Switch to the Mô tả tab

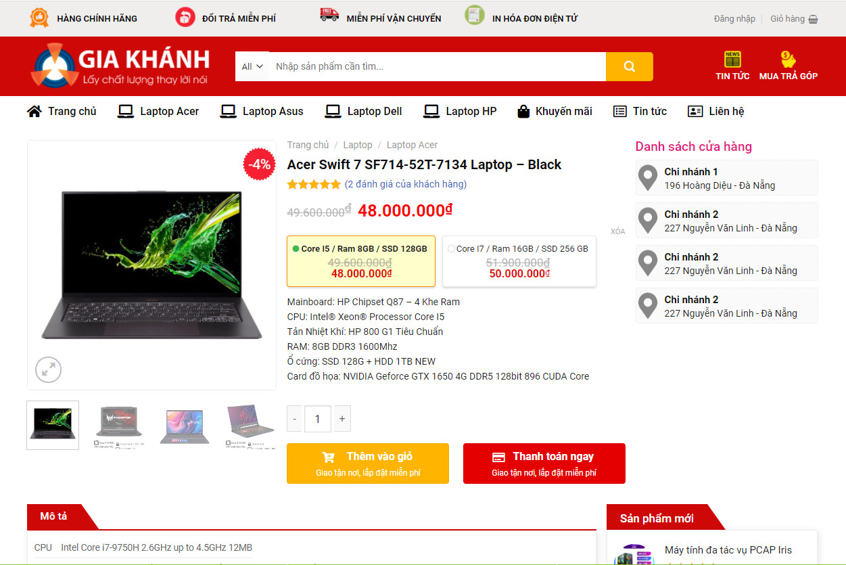[x=54, y=516]
